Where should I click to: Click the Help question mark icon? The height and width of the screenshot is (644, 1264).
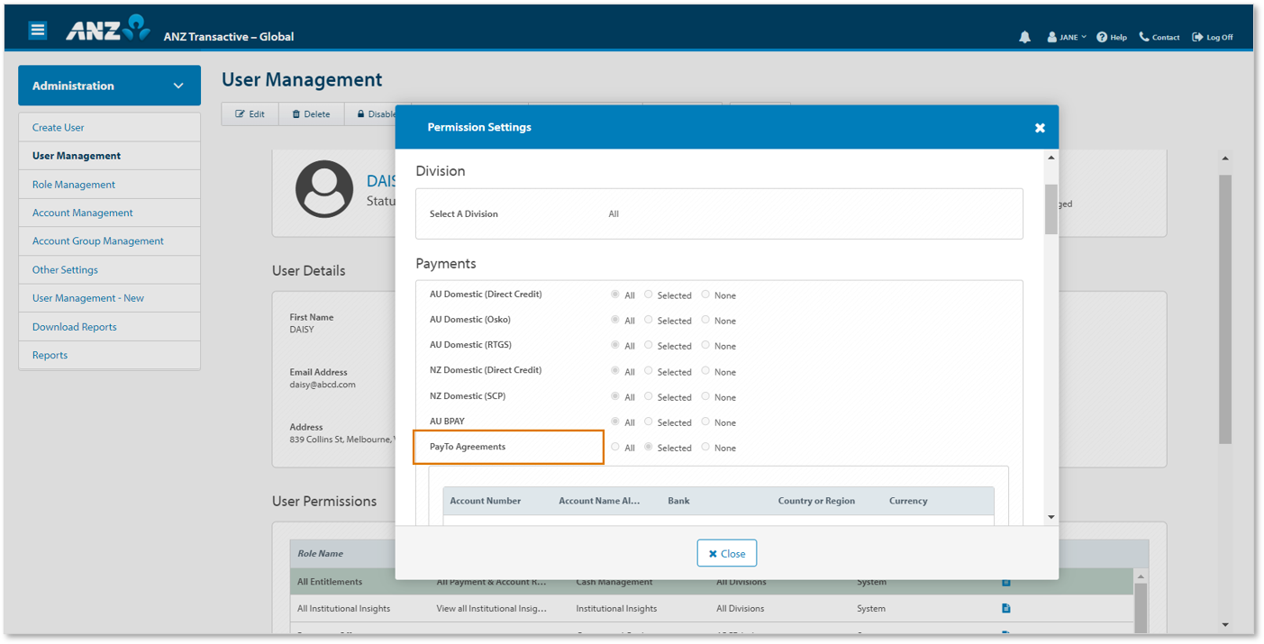1100,37
